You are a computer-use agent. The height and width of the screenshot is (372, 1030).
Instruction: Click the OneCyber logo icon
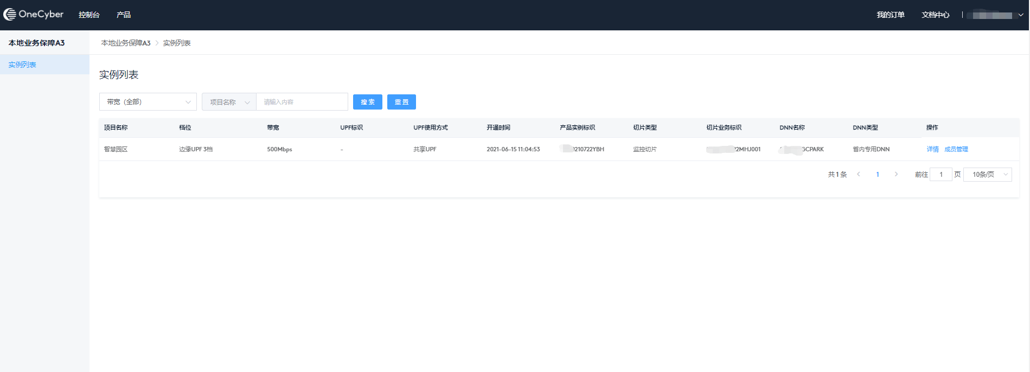click(x=10, y=15)
